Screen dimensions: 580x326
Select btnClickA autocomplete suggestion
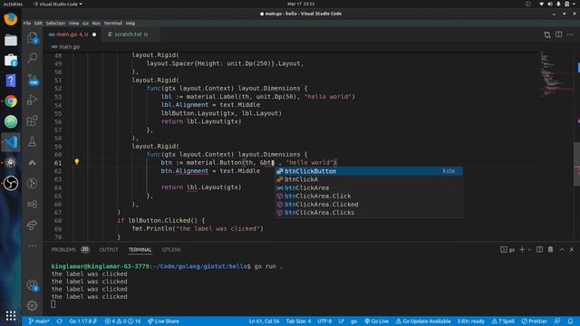pos(369,179)
